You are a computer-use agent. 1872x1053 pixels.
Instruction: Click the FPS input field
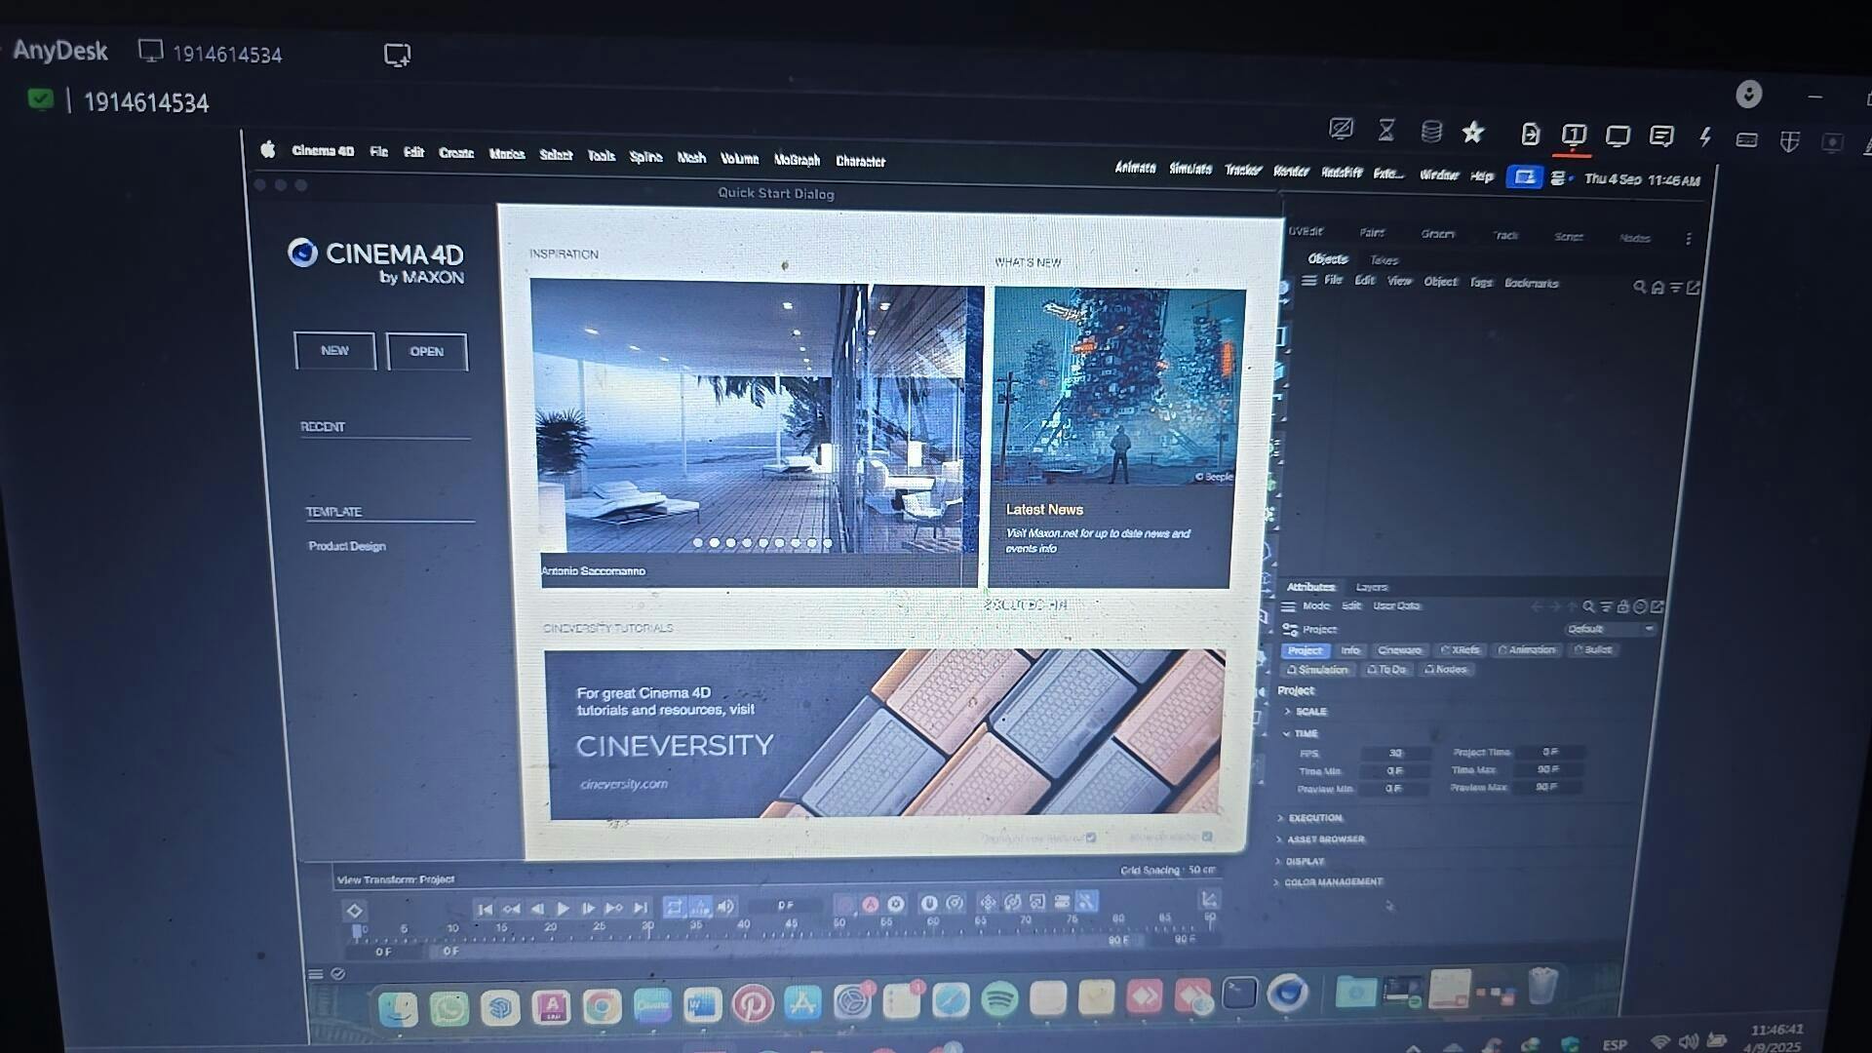coord(1395,753)
